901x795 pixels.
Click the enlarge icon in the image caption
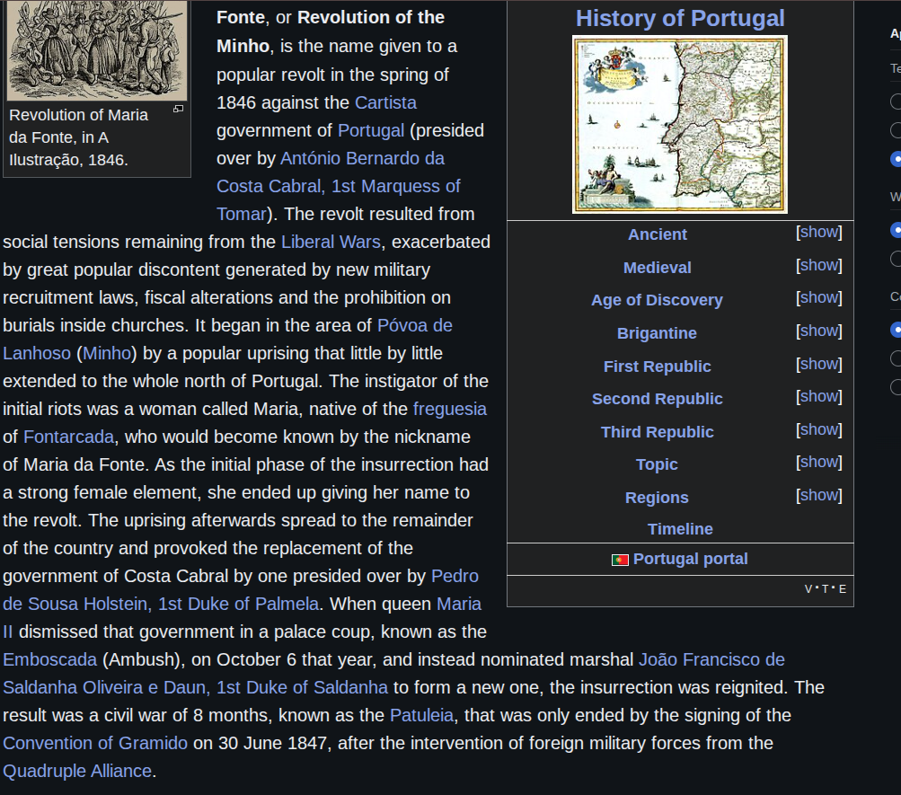point(179,109)
